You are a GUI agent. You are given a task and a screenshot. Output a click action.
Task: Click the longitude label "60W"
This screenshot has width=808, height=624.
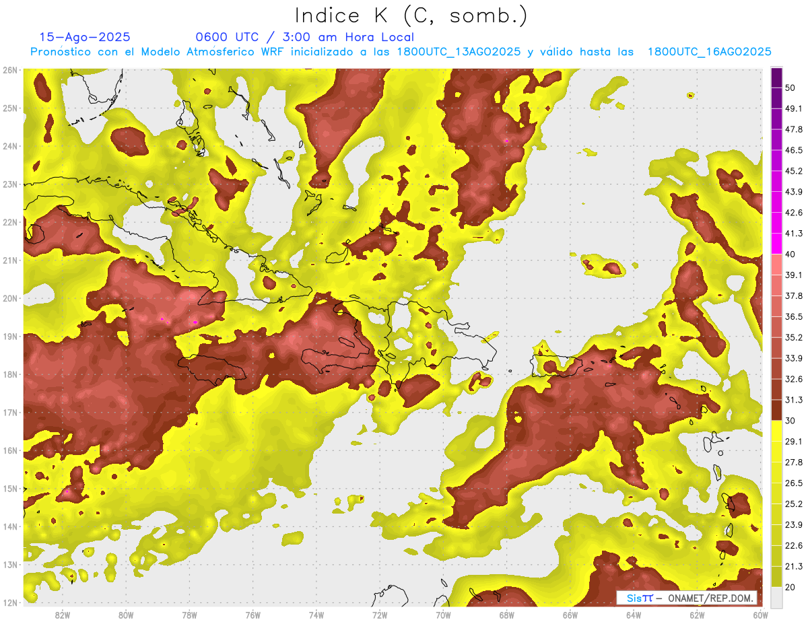(761, 615)
